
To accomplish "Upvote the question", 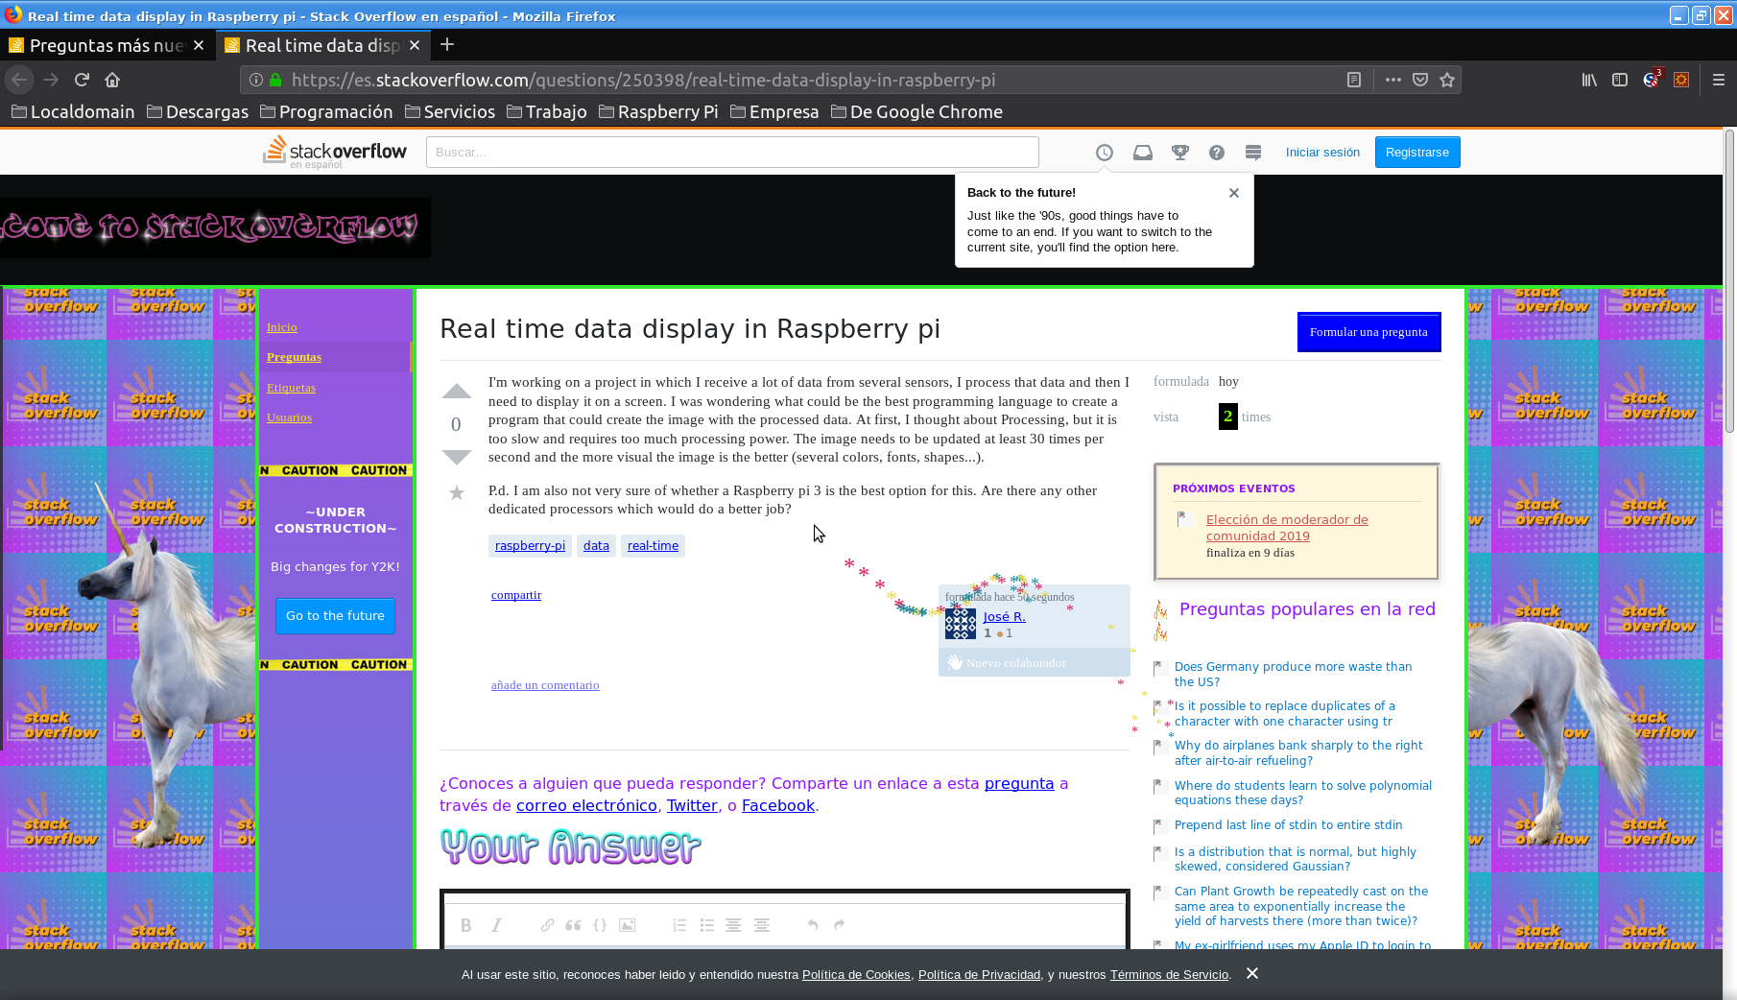I will (x=457, y=391).
